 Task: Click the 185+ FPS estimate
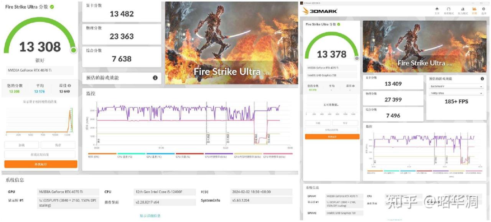click(456, 102)
